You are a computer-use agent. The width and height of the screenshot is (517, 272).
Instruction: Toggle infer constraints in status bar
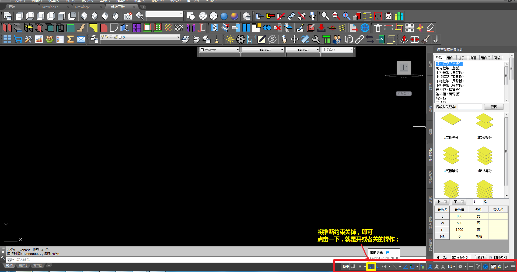[371, 267]
